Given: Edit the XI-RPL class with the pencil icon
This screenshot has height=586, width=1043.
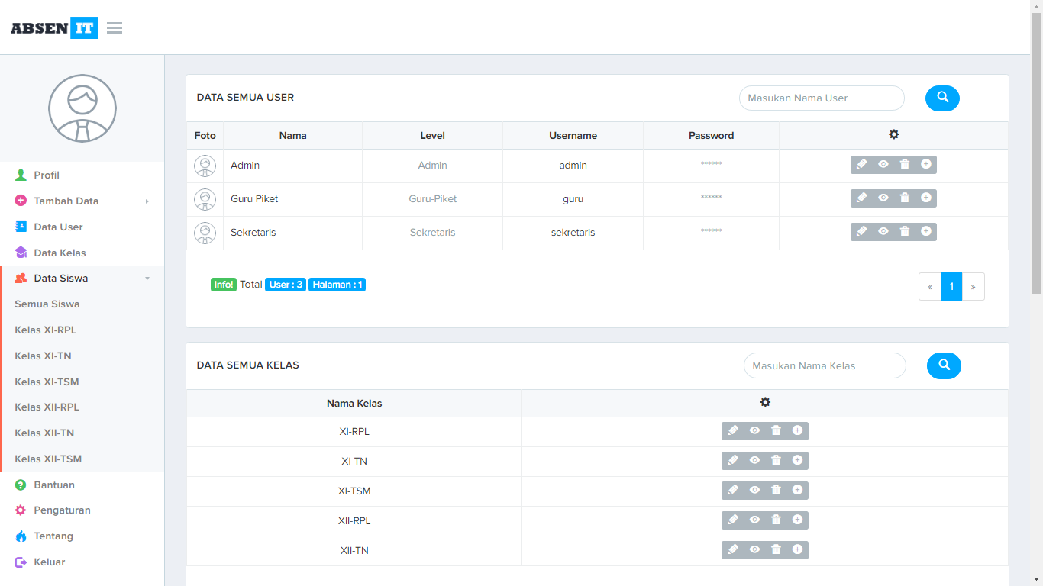Looking at the screenshot, I should tap(733, 430).
